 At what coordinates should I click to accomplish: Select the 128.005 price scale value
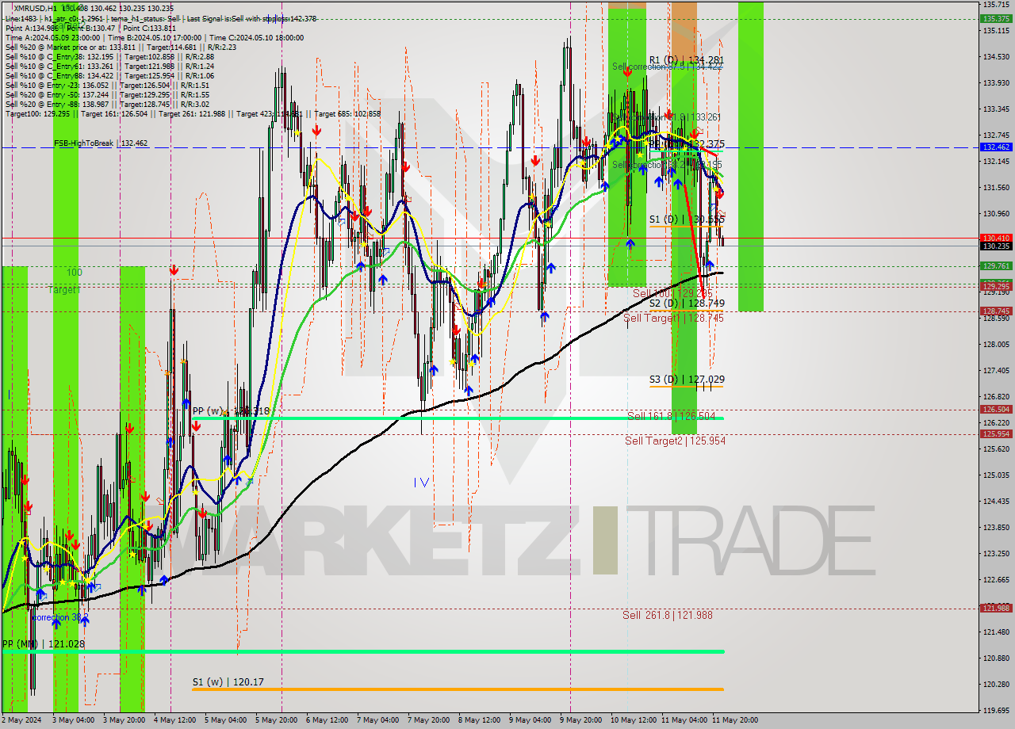coord(995,344)
